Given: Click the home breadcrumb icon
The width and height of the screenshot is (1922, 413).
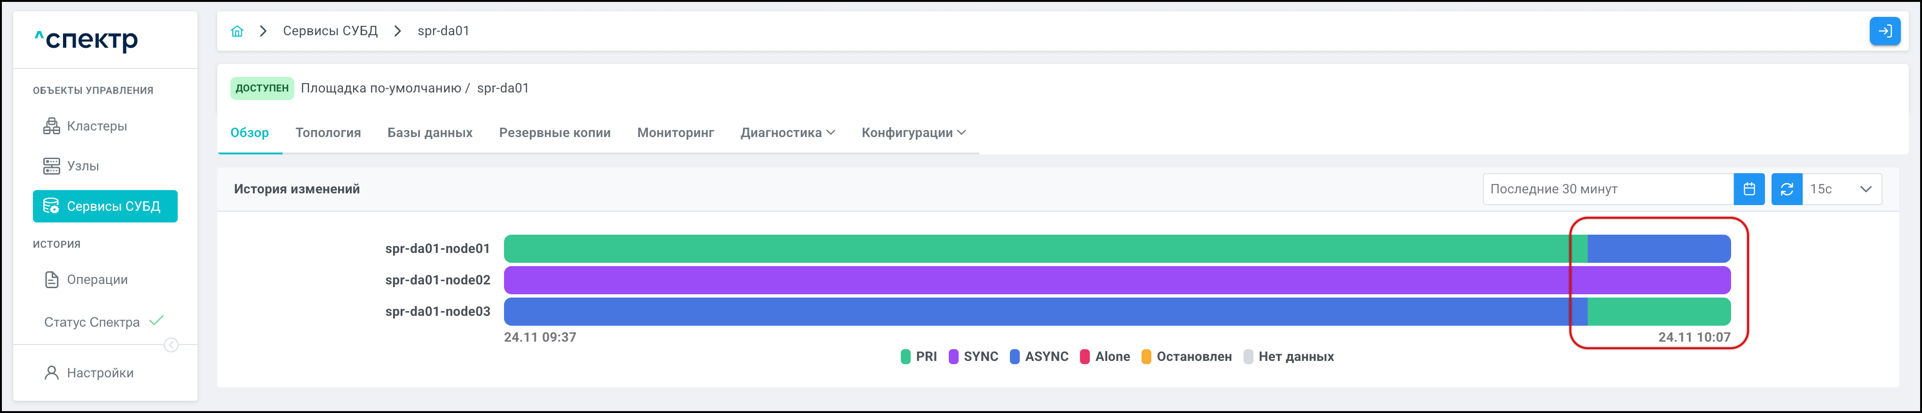Looking at the screenshot, I should tap(237, 31).
